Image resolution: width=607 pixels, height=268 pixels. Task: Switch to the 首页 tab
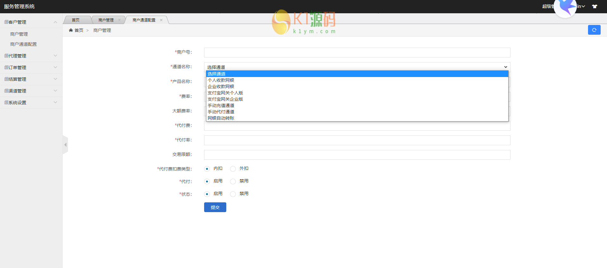(76, 20)
